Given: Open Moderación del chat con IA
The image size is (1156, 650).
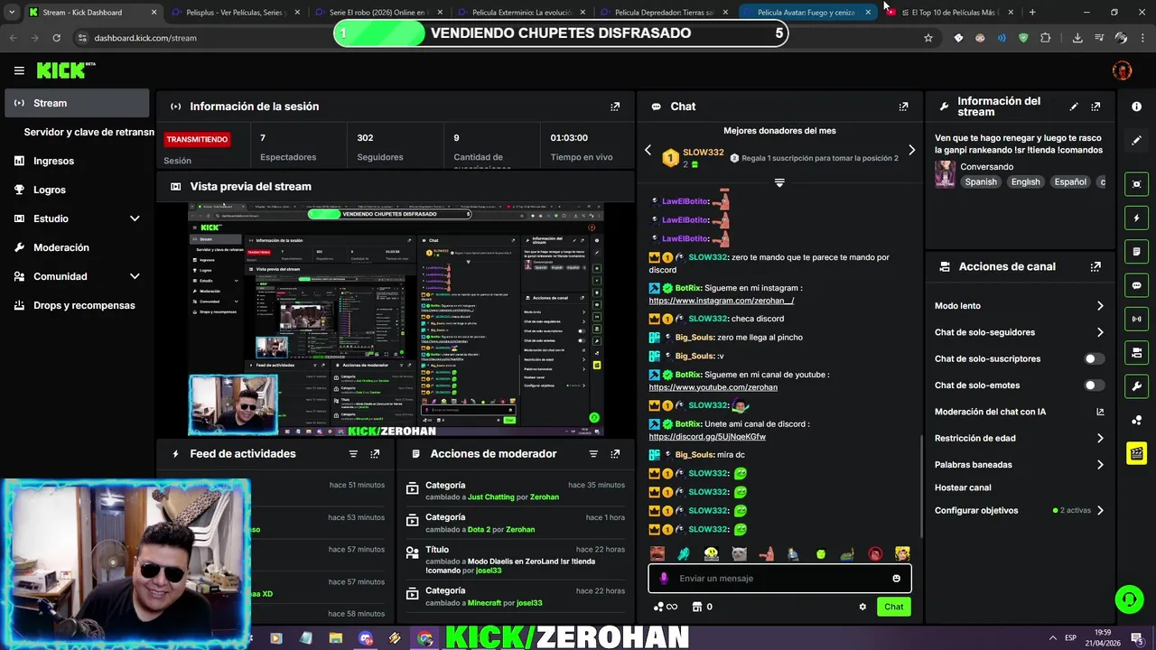Looking at the screenshot, I should point(1020,412).
